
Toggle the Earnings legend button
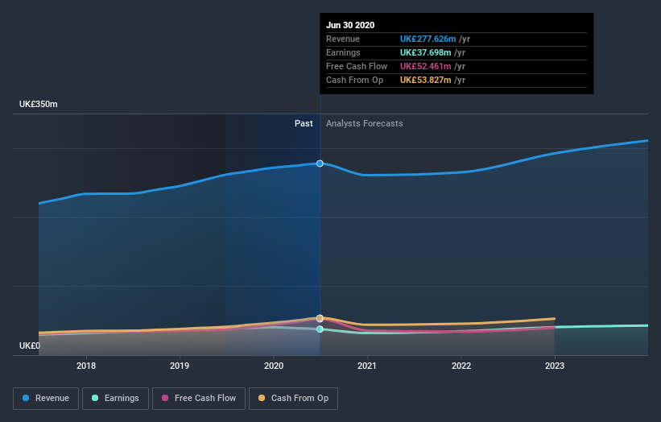point(115,399)
